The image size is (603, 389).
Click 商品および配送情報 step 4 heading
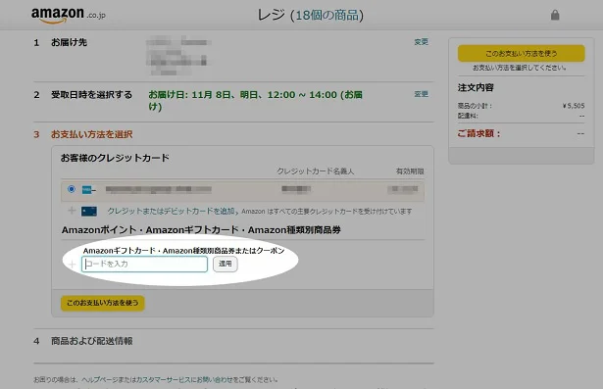91,341
